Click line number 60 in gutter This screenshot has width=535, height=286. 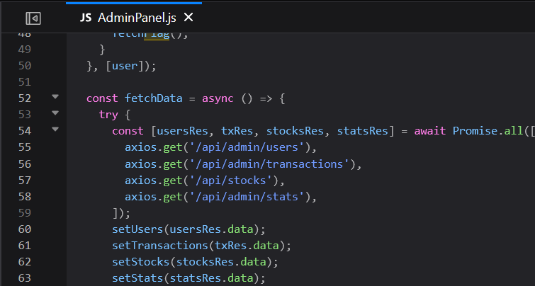25,229
